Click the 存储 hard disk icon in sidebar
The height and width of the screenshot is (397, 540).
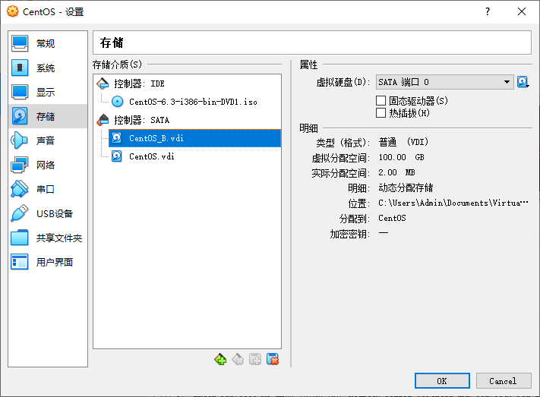pyautogui.click(x=20, y=116)
